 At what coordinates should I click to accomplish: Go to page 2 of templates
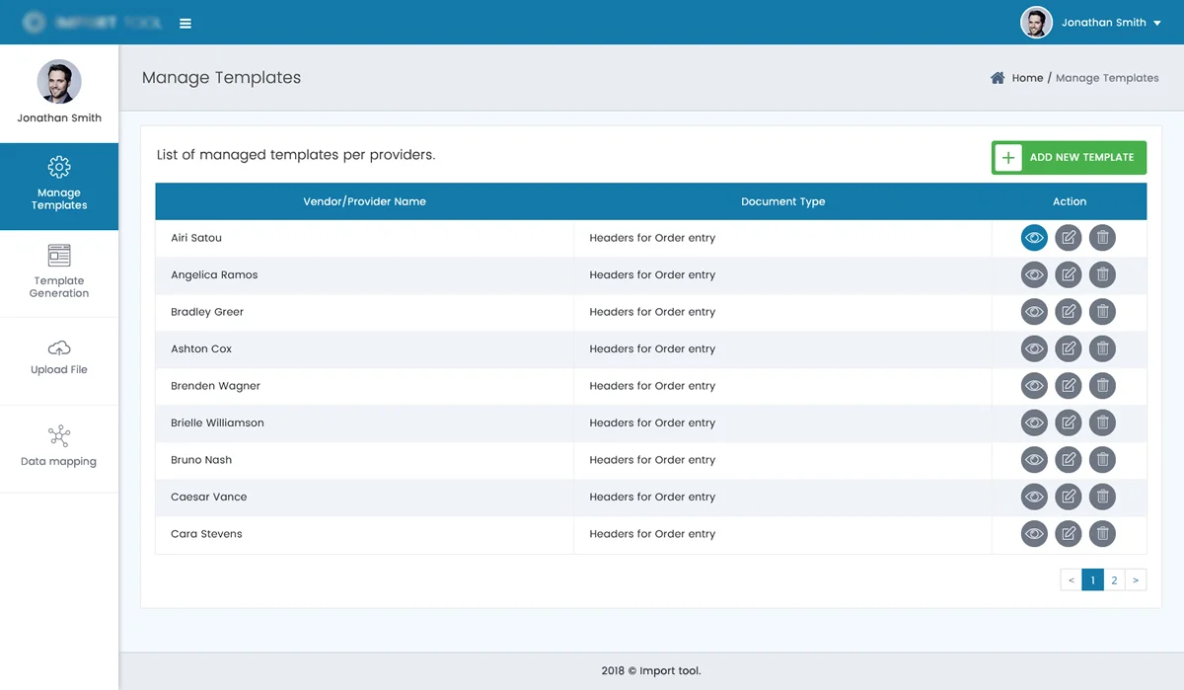tap(1114, 580)
